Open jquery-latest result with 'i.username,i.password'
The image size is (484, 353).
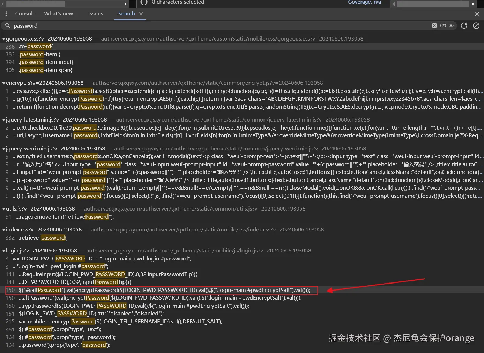pos(242,135)
